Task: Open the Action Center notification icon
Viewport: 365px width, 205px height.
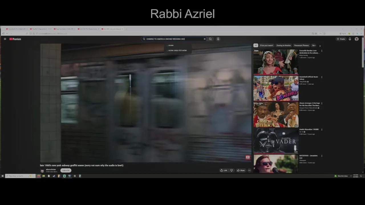Action: [361, 176]
